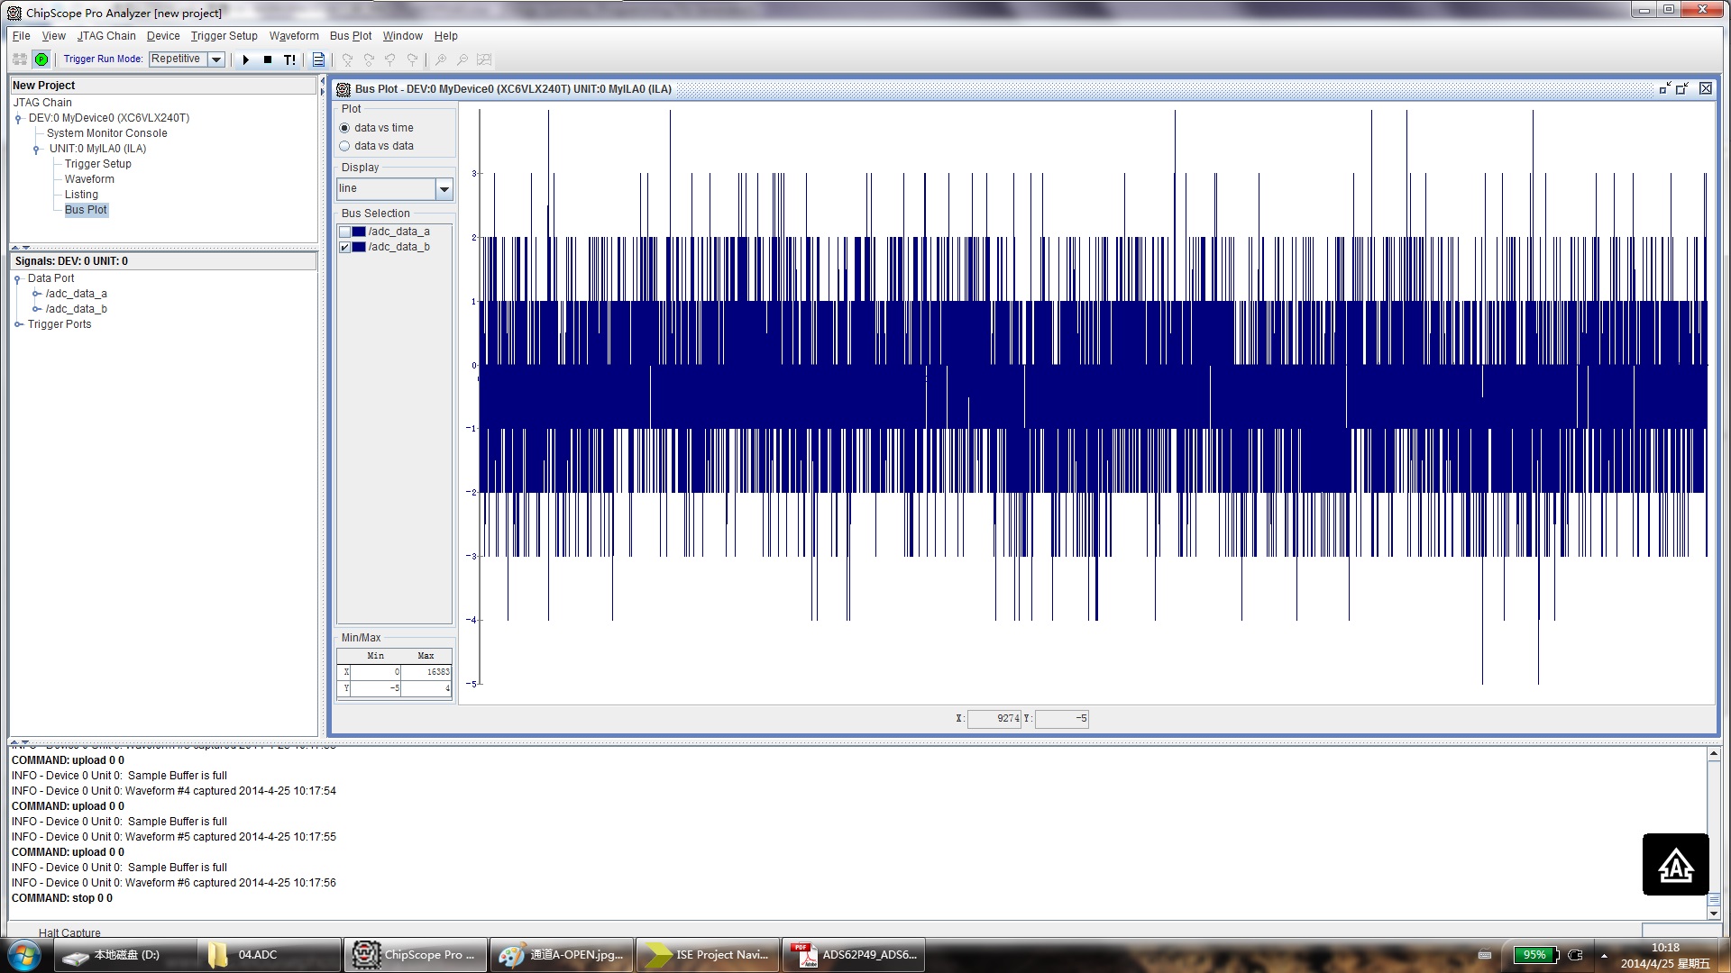Click the console scrollbar down arrow
1731x973 pixels.
[x=1714, y=914]
